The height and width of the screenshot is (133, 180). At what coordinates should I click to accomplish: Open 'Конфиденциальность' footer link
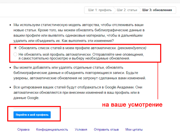(x=52, y=130)
